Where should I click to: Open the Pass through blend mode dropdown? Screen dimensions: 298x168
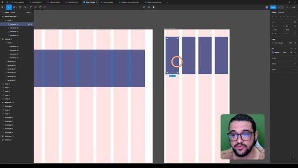(278, 43)
